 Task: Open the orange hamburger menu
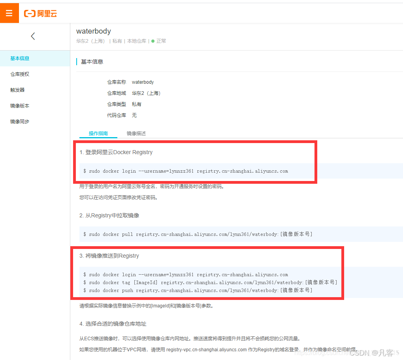click(9, 13)
